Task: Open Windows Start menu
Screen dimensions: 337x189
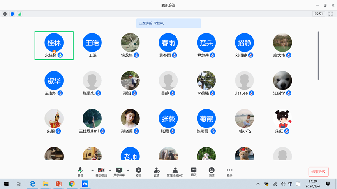Action: pos(6,184)
